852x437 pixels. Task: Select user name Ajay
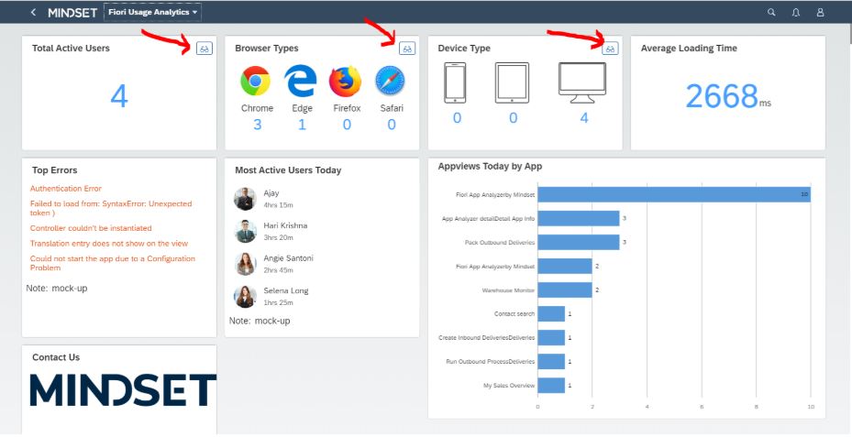271,193
